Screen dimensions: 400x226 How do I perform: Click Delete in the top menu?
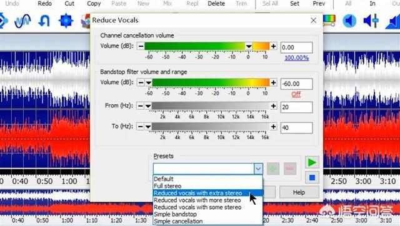click(x=216, y=4)
